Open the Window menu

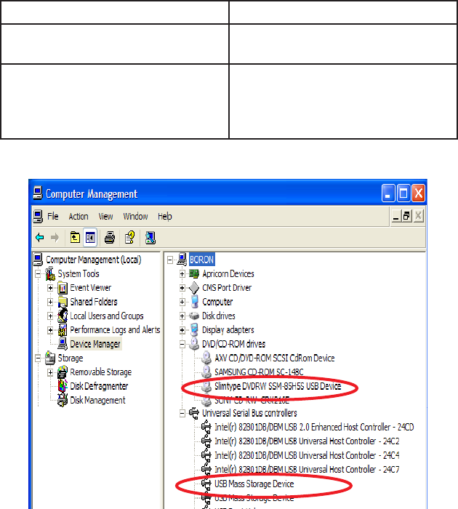[136, 216]
